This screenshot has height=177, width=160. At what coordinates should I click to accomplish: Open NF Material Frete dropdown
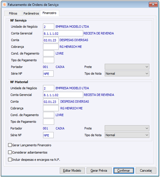127,128
